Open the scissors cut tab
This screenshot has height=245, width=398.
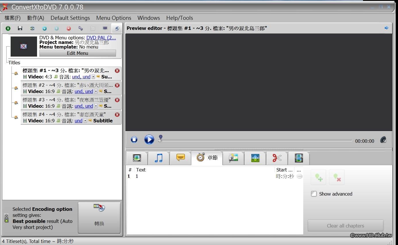pos(277,158)
